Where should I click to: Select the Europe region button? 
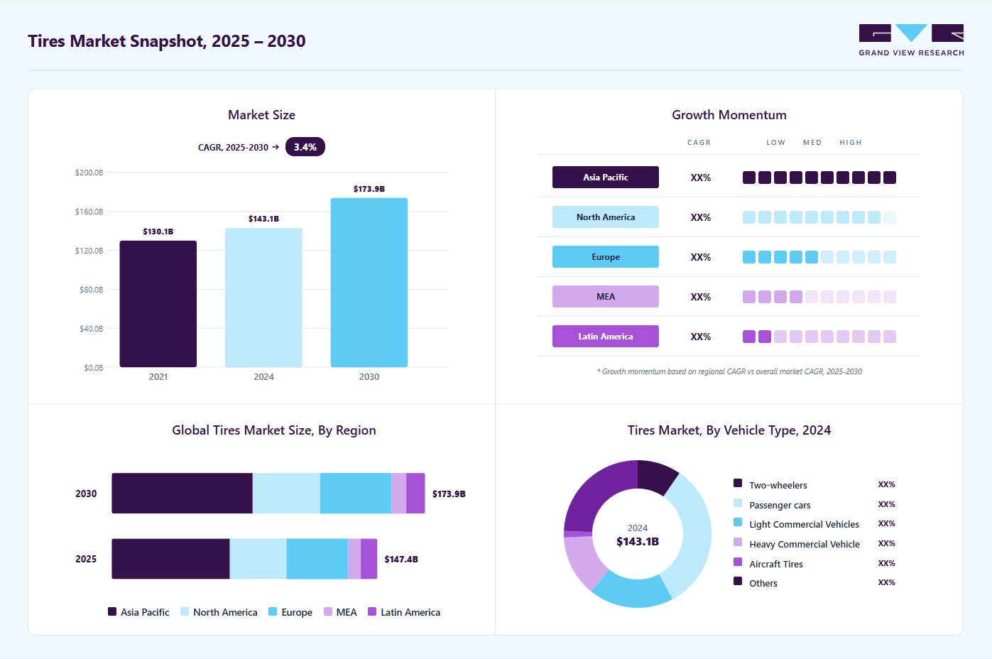[606, 257]
